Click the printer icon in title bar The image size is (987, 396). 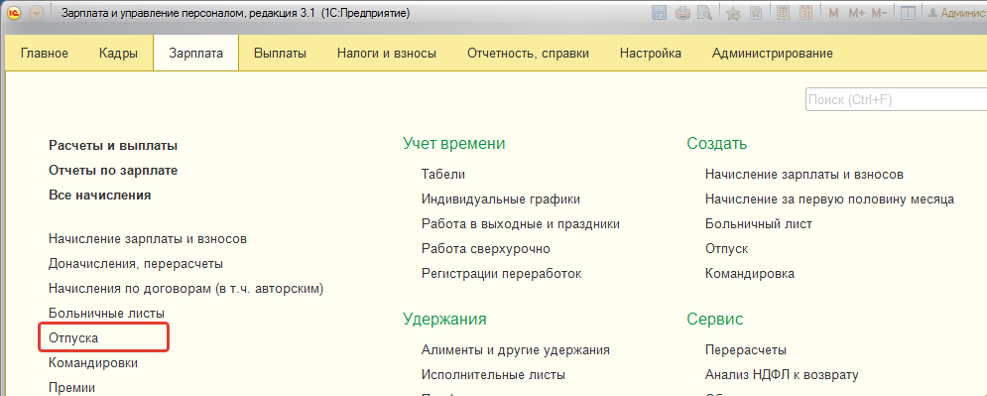tap(683, 13)
